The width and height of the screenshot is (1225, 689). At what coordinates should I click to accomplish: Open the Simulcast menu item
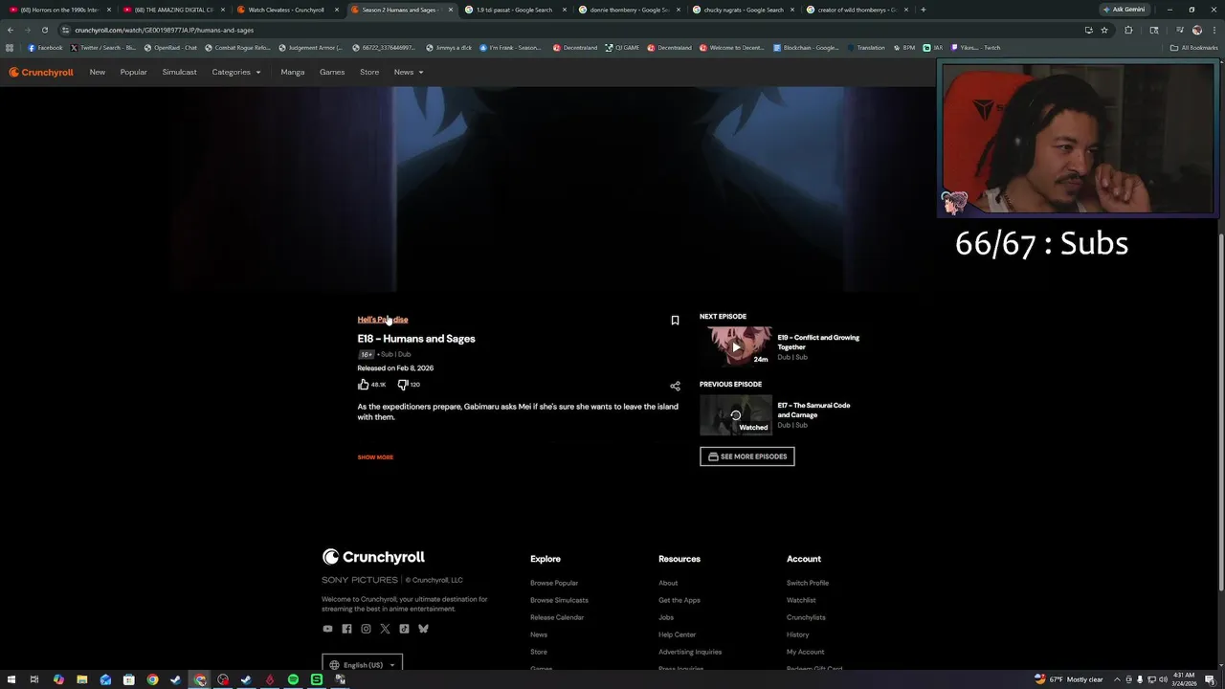tap(180, 72)
